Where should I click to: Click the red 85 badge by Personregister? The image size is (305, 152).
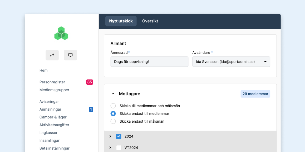90,82
